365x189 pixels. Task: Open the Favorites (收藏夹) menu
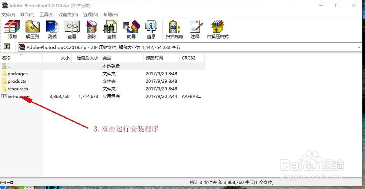tap(68, 15)
